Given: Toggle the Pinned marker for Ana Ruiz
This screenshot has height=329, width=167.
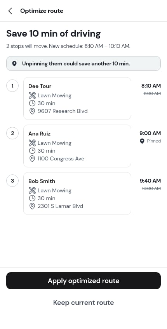Looking at the screenshot, I should click(150, 141).
